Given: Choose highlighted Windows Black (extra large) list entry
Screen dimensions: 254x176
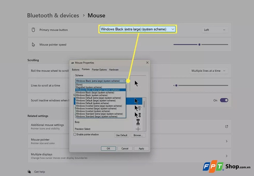Looking at the screenshot, I should pyautogui.click(x=100, y=90).
